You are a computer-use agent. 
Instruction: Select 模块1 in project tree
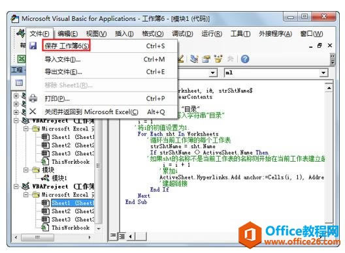(59, 178)
